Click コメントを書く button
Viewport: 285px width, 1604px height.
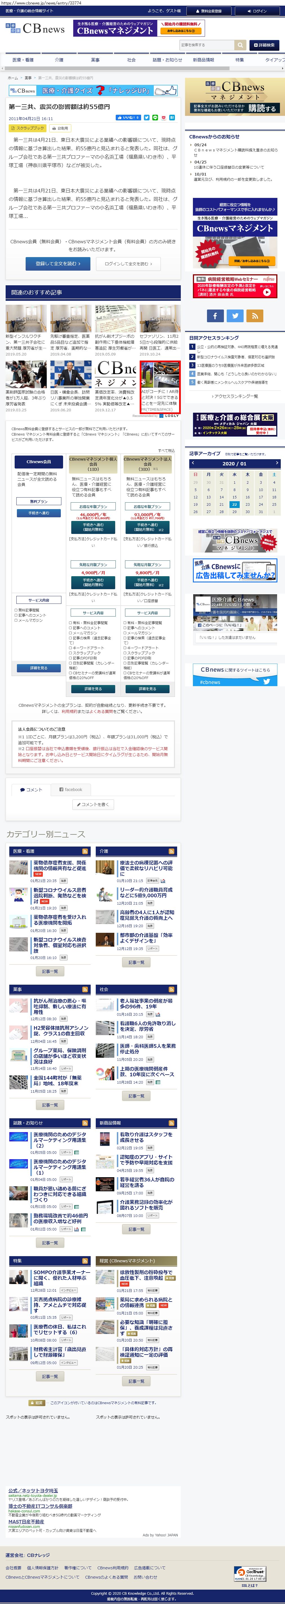(93, 804)
